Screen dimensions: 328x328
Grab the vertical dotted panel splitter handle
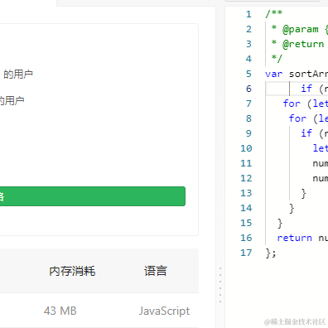tap(220, 285)
